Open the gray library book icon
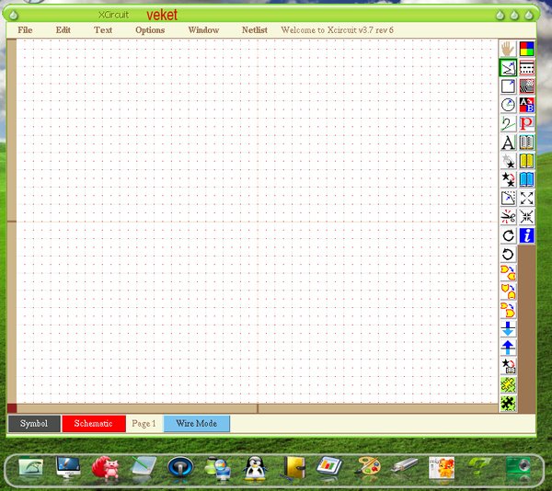 (x=526, y=143)
